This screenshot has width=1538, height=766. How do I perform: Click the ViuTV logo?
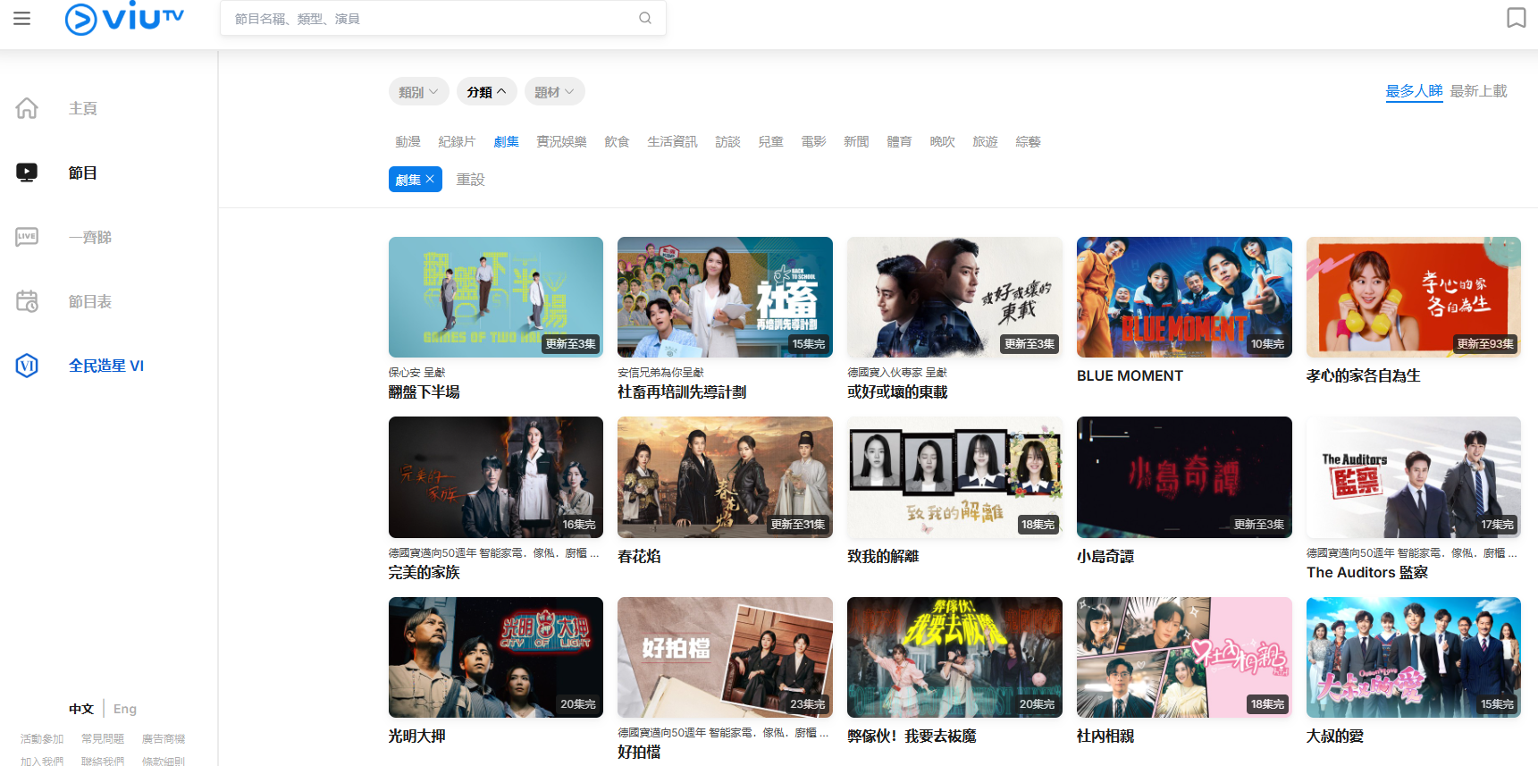pos(124,19)
